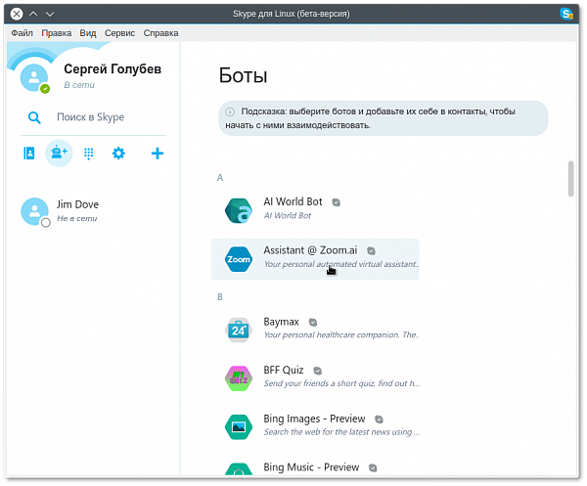
Task: Click the 'В сети' status text
Action: tap(79, 85)
